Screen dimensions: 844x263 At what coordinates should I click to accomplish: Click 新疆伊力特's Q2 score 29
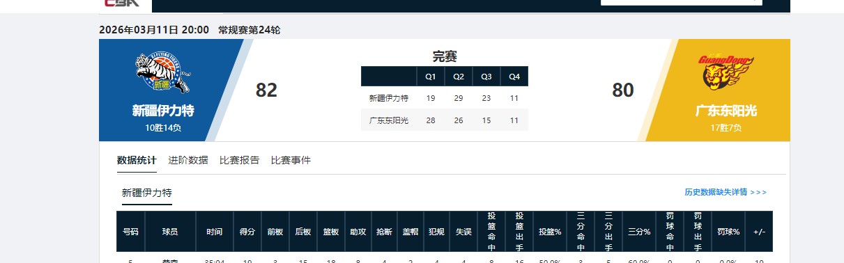(x=459, y=98)
